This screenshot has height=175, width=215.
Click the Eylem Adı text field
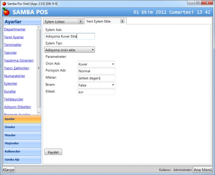click(x=70, y=36)
